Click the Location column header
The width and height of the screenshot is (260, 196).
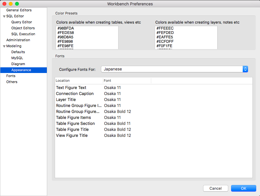tap(79, 81)
